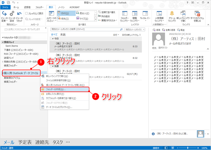Switch to 予定表 (Calendar) in the navigation bar

click(x=25, y=142)
